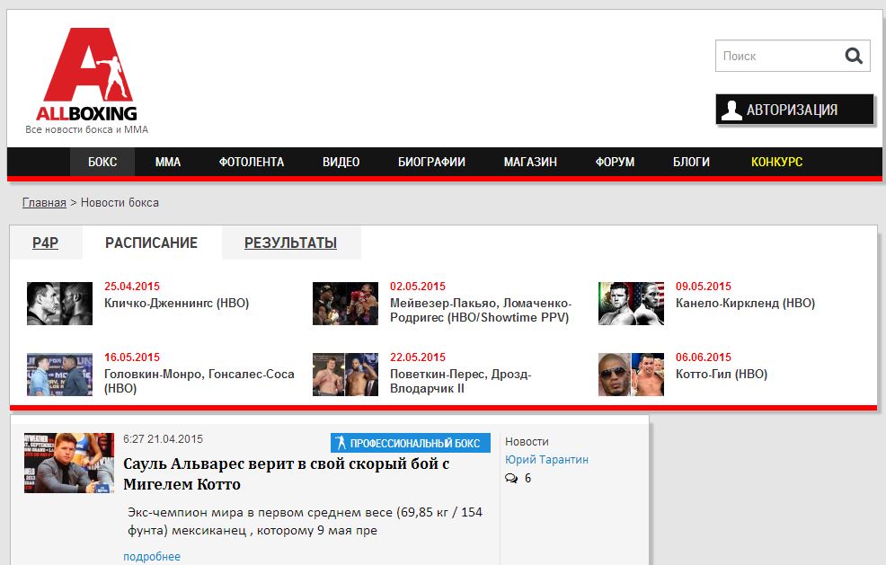The height and width of the screenshot is (565, 886).
Task: Click the Канело-Киркленд fight thumbnail
Action: [x=631, y=304]
